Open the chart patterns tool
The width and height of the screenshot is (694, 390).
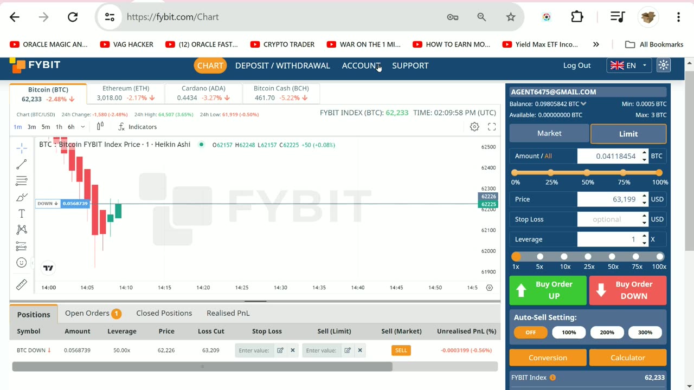(x=21, y=230)
